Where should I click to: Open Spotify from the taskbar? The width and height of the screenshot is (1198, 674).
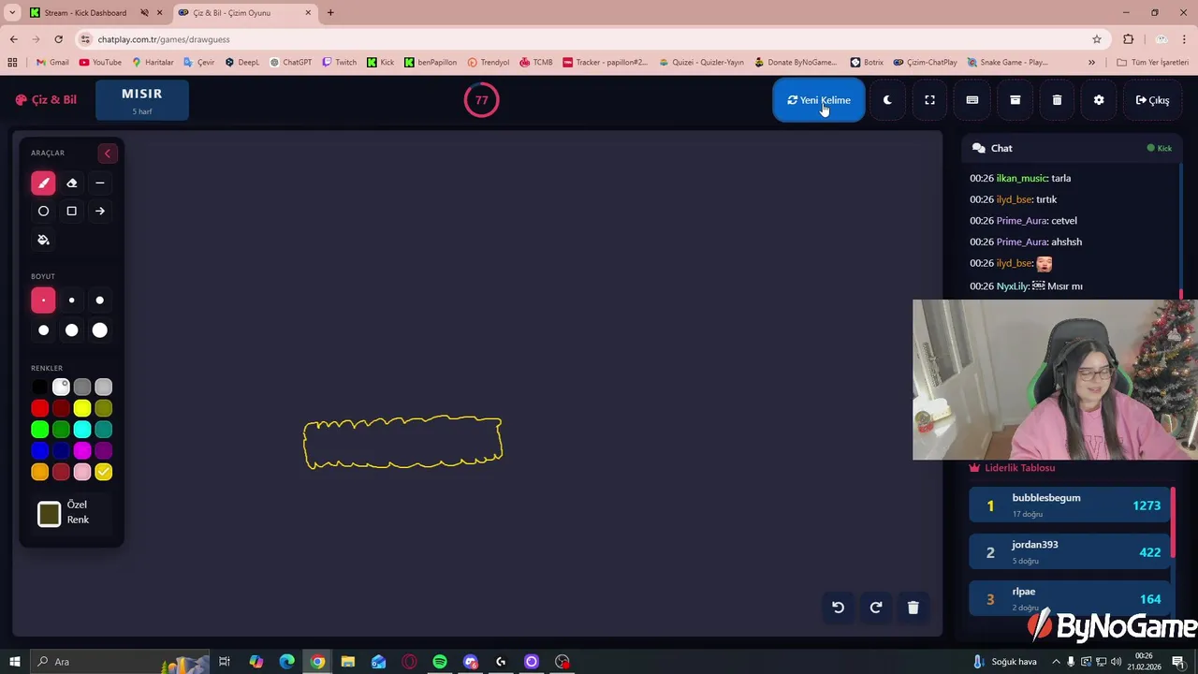[440, 662]
